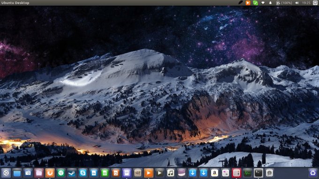Open the sound volume indicator

click(297, 3)
